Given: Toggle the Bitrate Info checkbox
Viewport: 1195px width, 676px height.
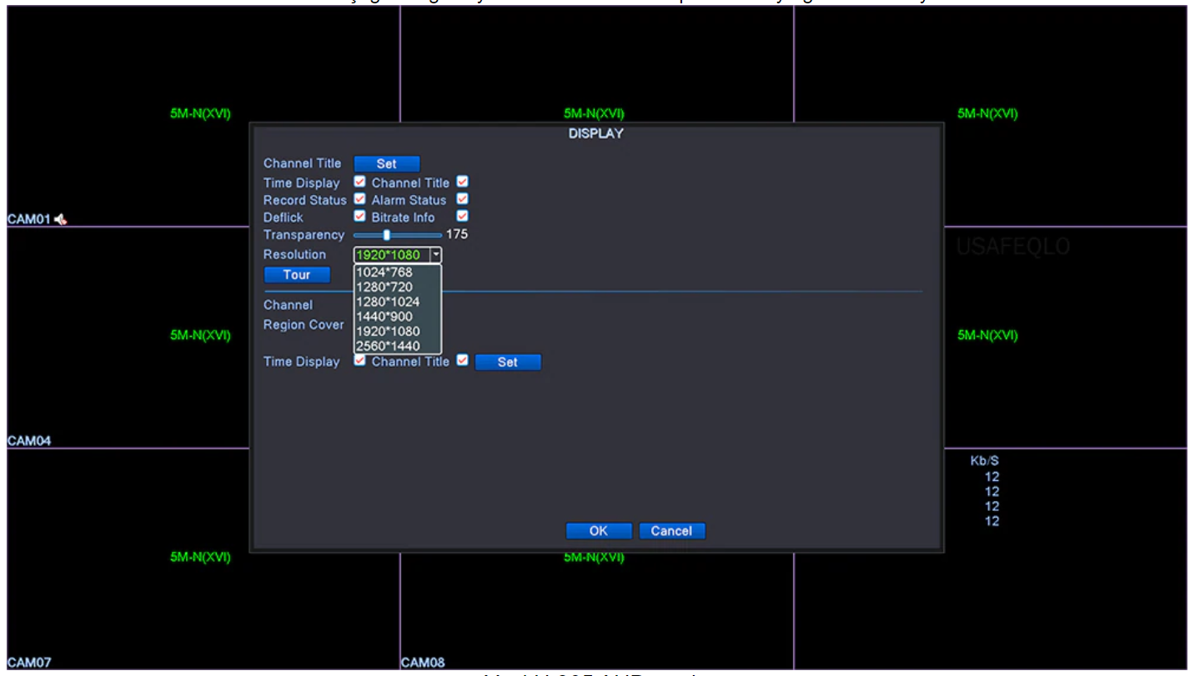Looking at the screenshot, I should (x=463, y=217).
